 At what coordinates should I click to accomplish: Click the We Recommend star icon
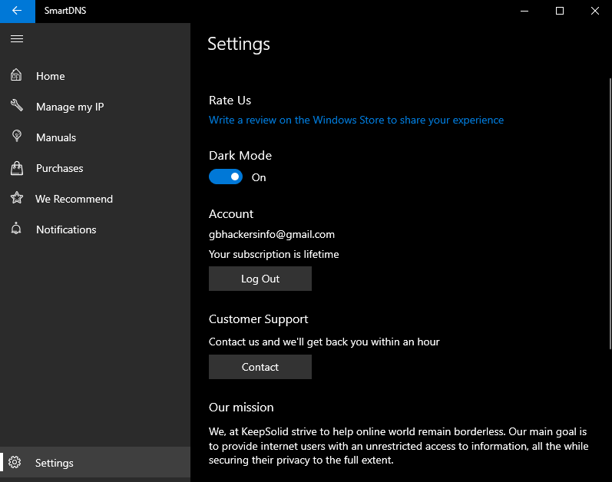point(17,198)
